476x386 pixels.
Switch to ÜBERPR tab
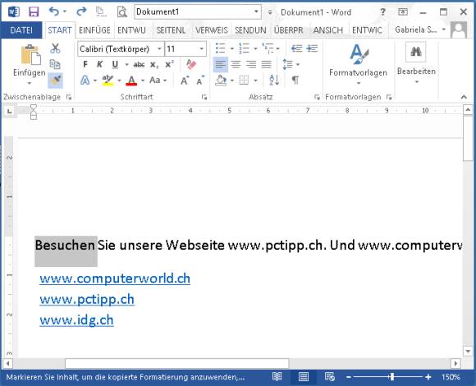tap(288, 30)
